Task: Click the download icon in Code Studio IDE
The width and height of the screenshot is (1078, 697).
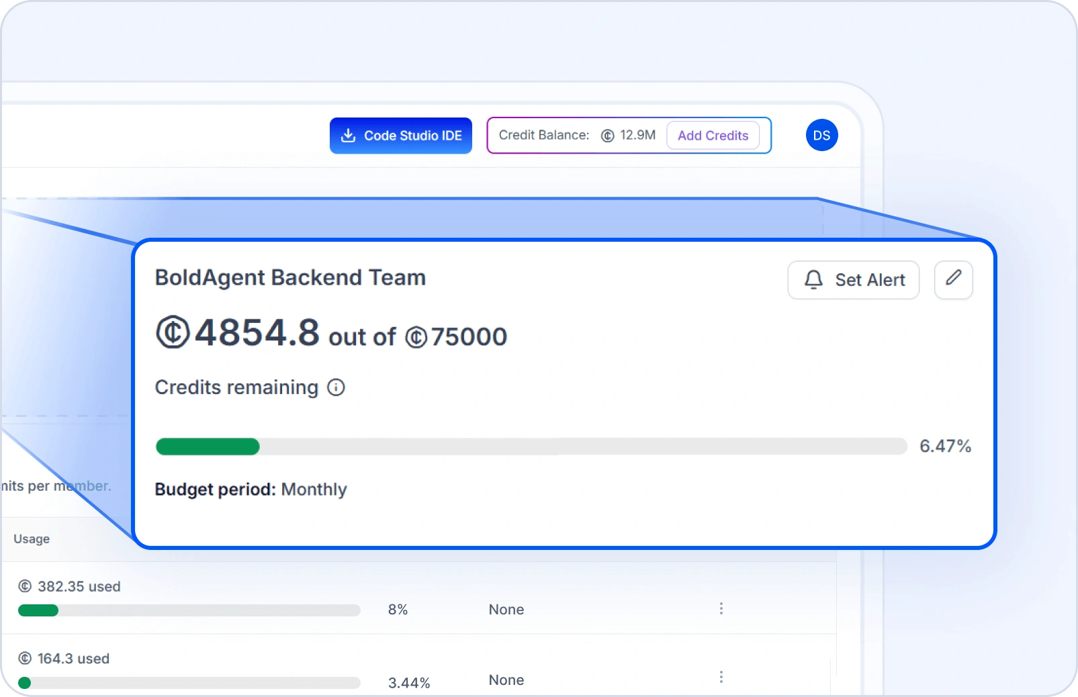Action: click(x=348, y=136)
